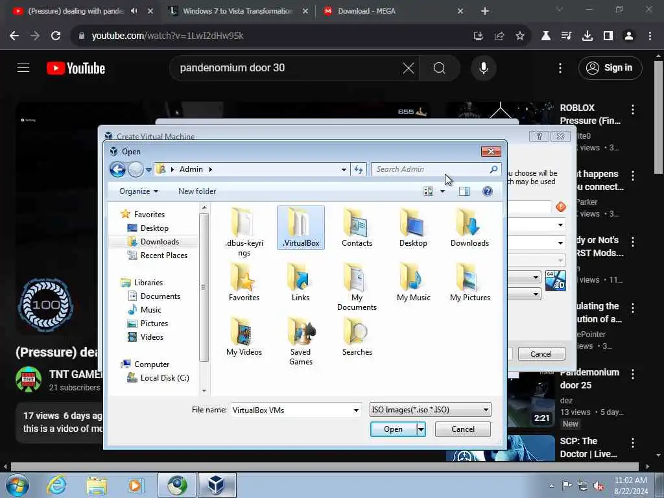664x498 pixels.
Task: Open Help in the Open dialog toolbar
Action: [488, 191]
